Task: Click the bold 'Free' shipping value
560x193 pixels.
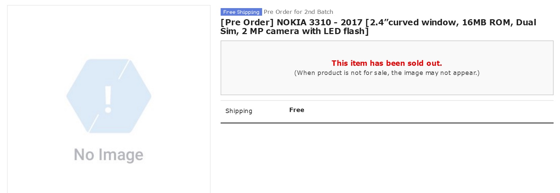Action: [x=297, y=110]
